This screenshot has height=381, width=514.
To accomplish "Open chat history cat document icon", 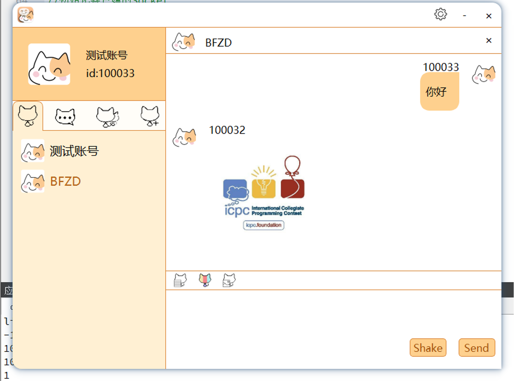I will [180, 280].
